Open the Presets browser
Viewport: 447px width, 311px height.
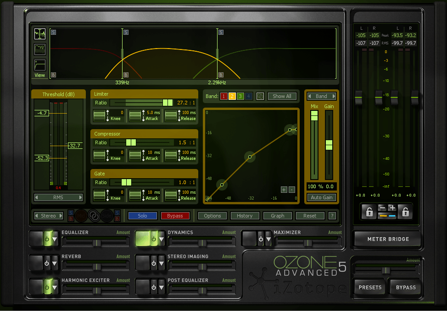click(x=369, y=287)
